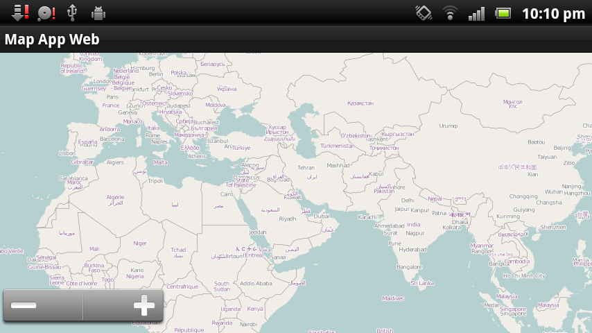592x333 pixels.
Task: Tap the screen rotation status icon
Action: coord(424,13)
